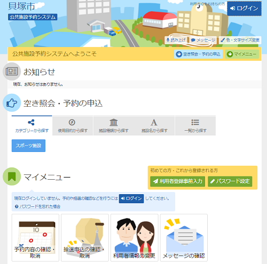Click the inline ログイン button in マイメニュー notice
267x264 pixels.
coord(131,198)
